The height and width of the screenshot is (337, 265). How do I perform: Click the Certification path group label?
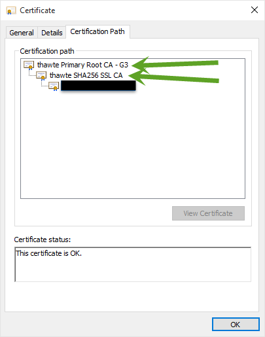[x=47, y=51]
